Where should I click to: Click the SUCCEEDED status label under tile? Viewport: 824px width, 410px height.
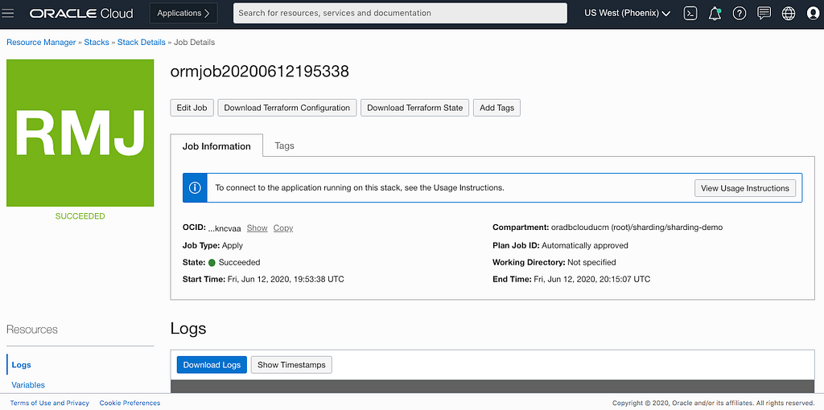pos(80,215)
